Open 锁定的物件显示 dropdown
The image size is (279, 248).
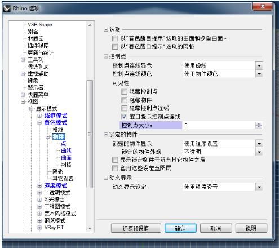pyautogui.click(x=259, y=144)
